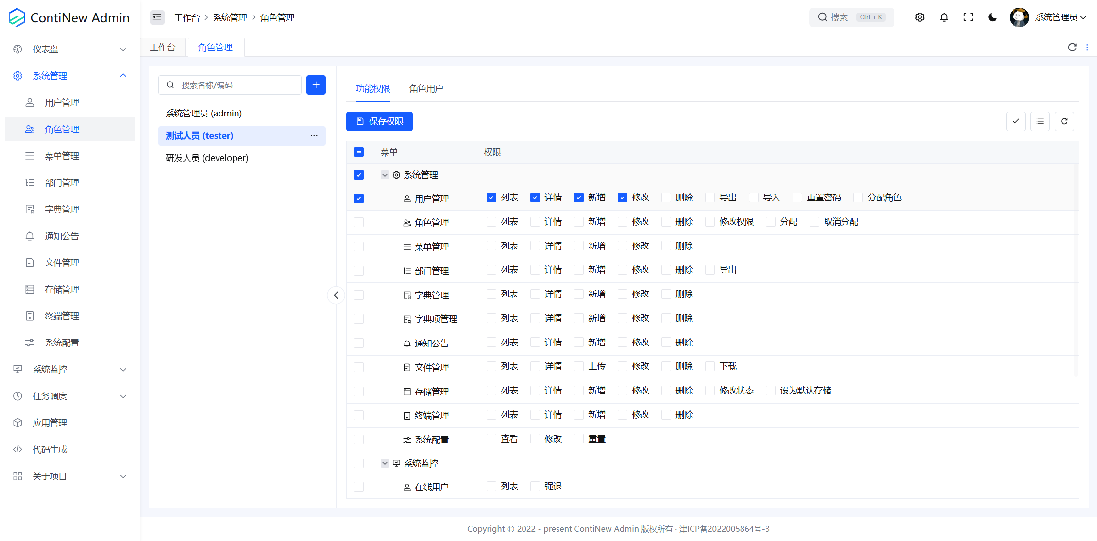Click the 津ICP备 footer link

tap(725, 529)
